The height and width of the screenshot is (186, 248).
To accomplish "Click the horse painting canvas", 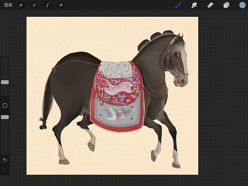I will (112, 96).
